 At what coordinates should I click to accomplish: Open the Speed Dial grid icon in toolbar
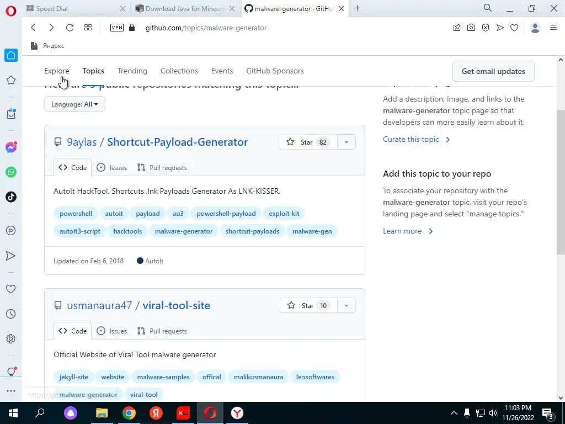tap(88, 28)
